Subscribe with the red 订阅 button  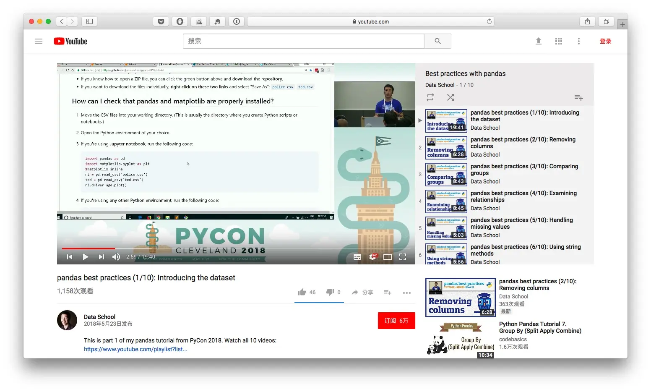(x=396, y=321)
